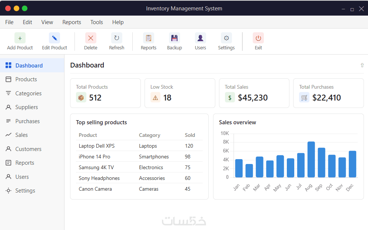Open the View menu
Image resolution: width=368 pixels, height=230 pixels.
[x=47, y=22]
